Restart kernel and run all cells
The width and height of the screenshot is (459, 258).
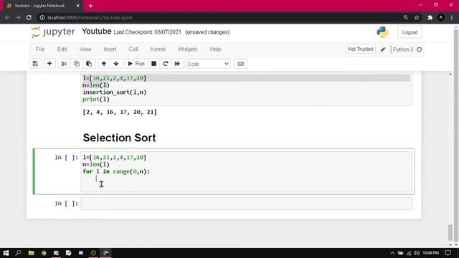177,64
